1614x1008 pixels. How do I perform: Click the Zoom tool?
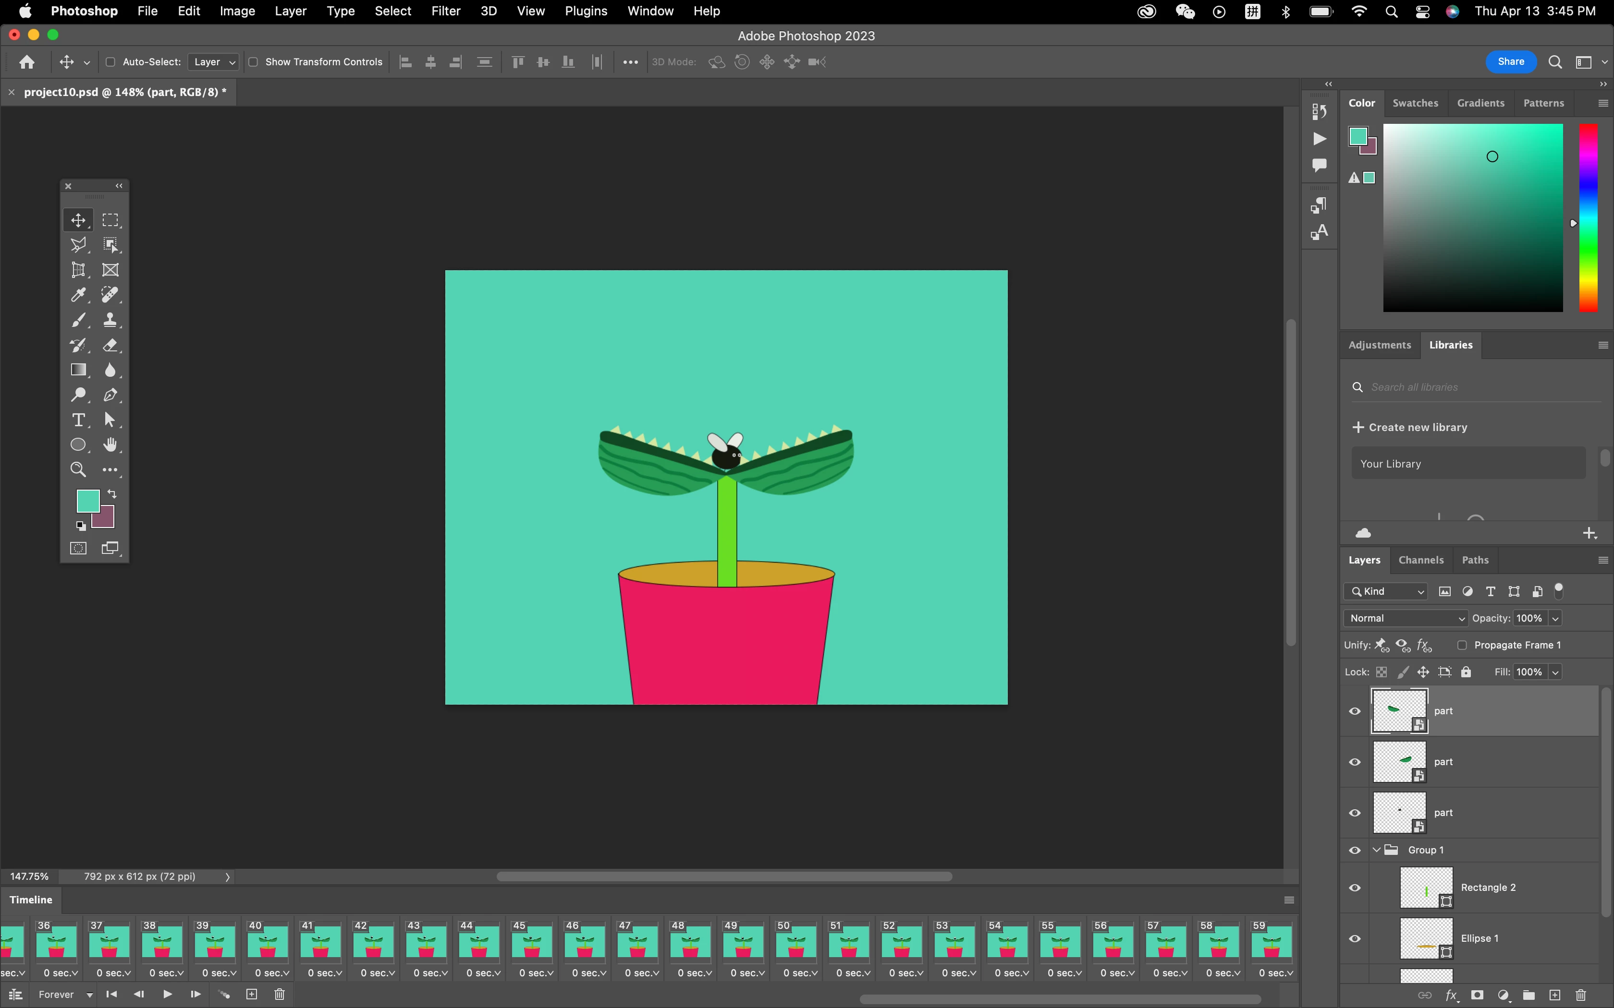(x=78, y=470)
